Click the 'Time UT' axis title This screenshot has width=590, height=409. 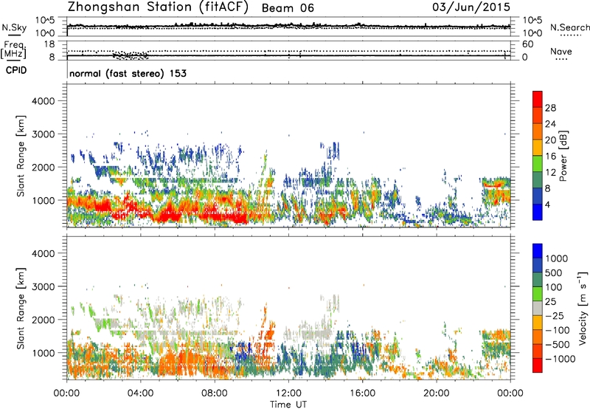pos(288,405)
